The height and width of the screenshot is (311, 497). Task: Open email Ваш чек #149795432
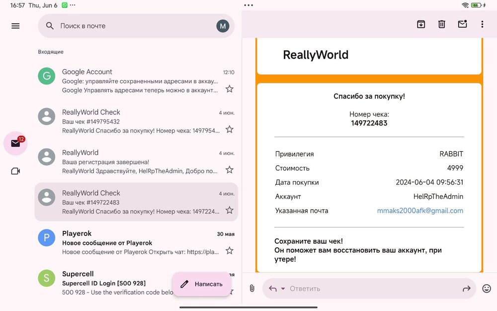tap(136, 121)
